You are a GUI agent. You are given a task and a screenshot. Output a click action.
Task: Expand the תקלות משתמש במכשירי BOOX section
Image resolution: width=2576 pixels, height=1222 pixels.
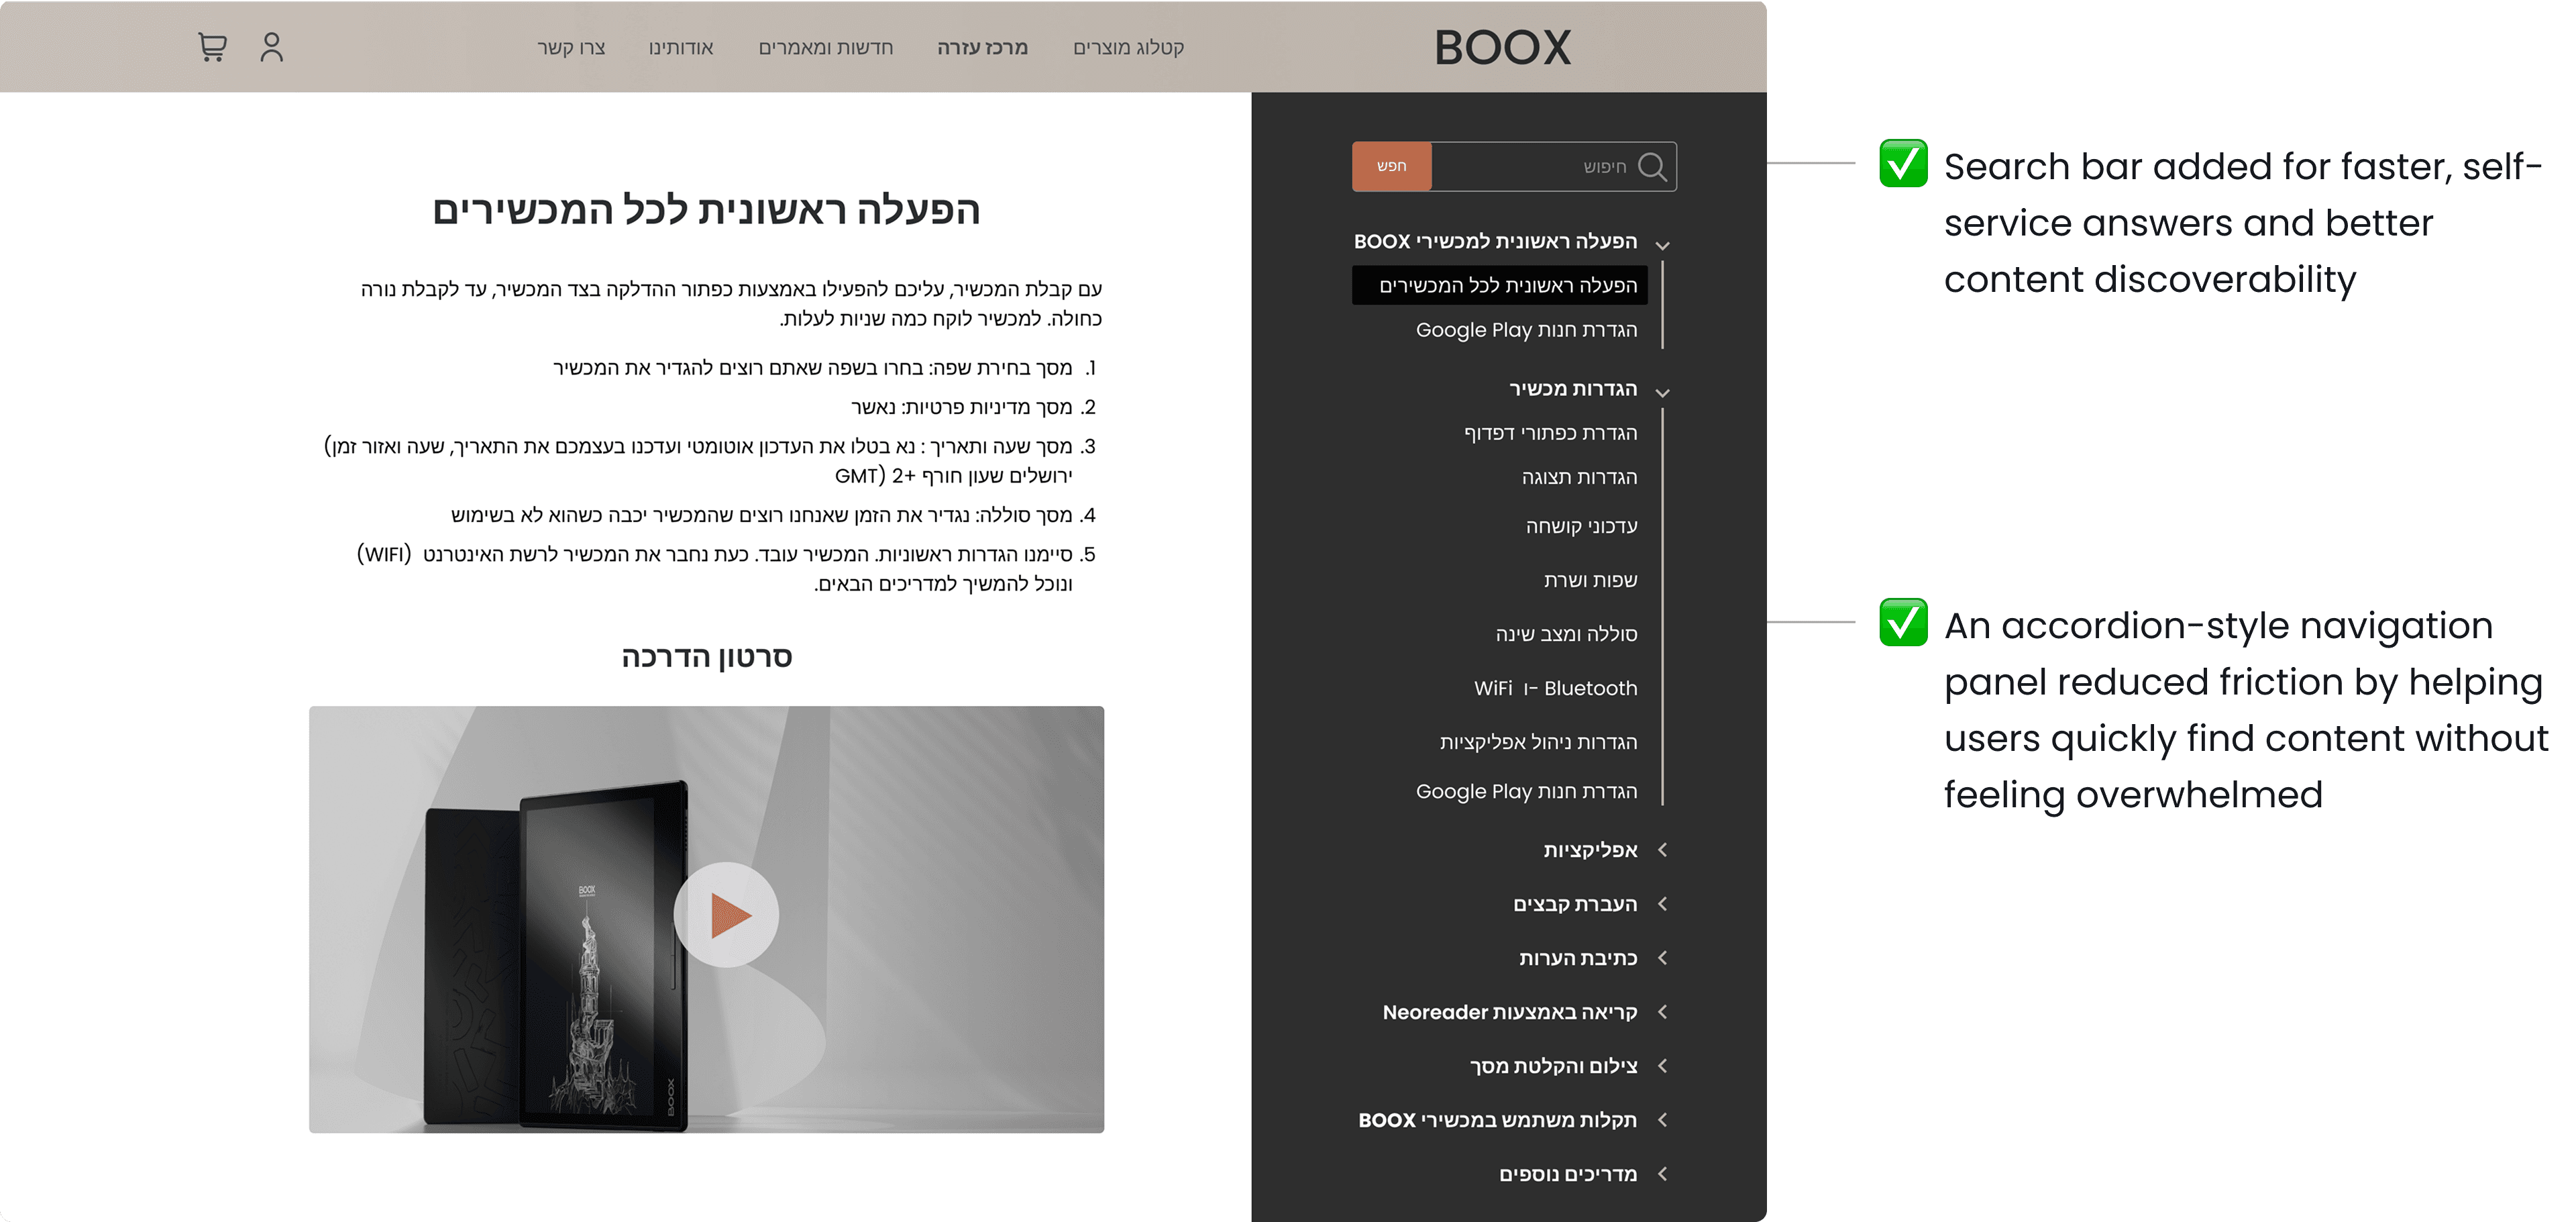click(x=1512, y=1120)
